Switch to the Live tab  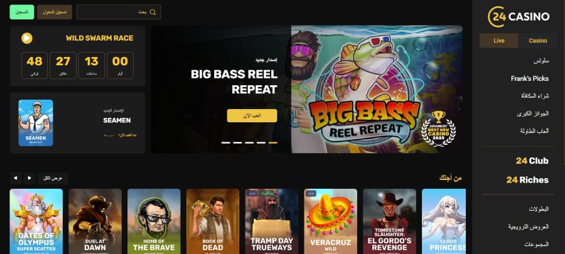498,41
